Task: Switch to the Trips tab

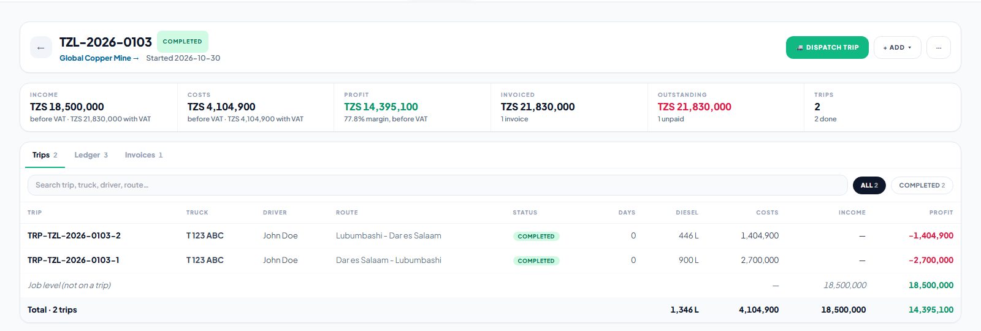Action: [45, 155]
